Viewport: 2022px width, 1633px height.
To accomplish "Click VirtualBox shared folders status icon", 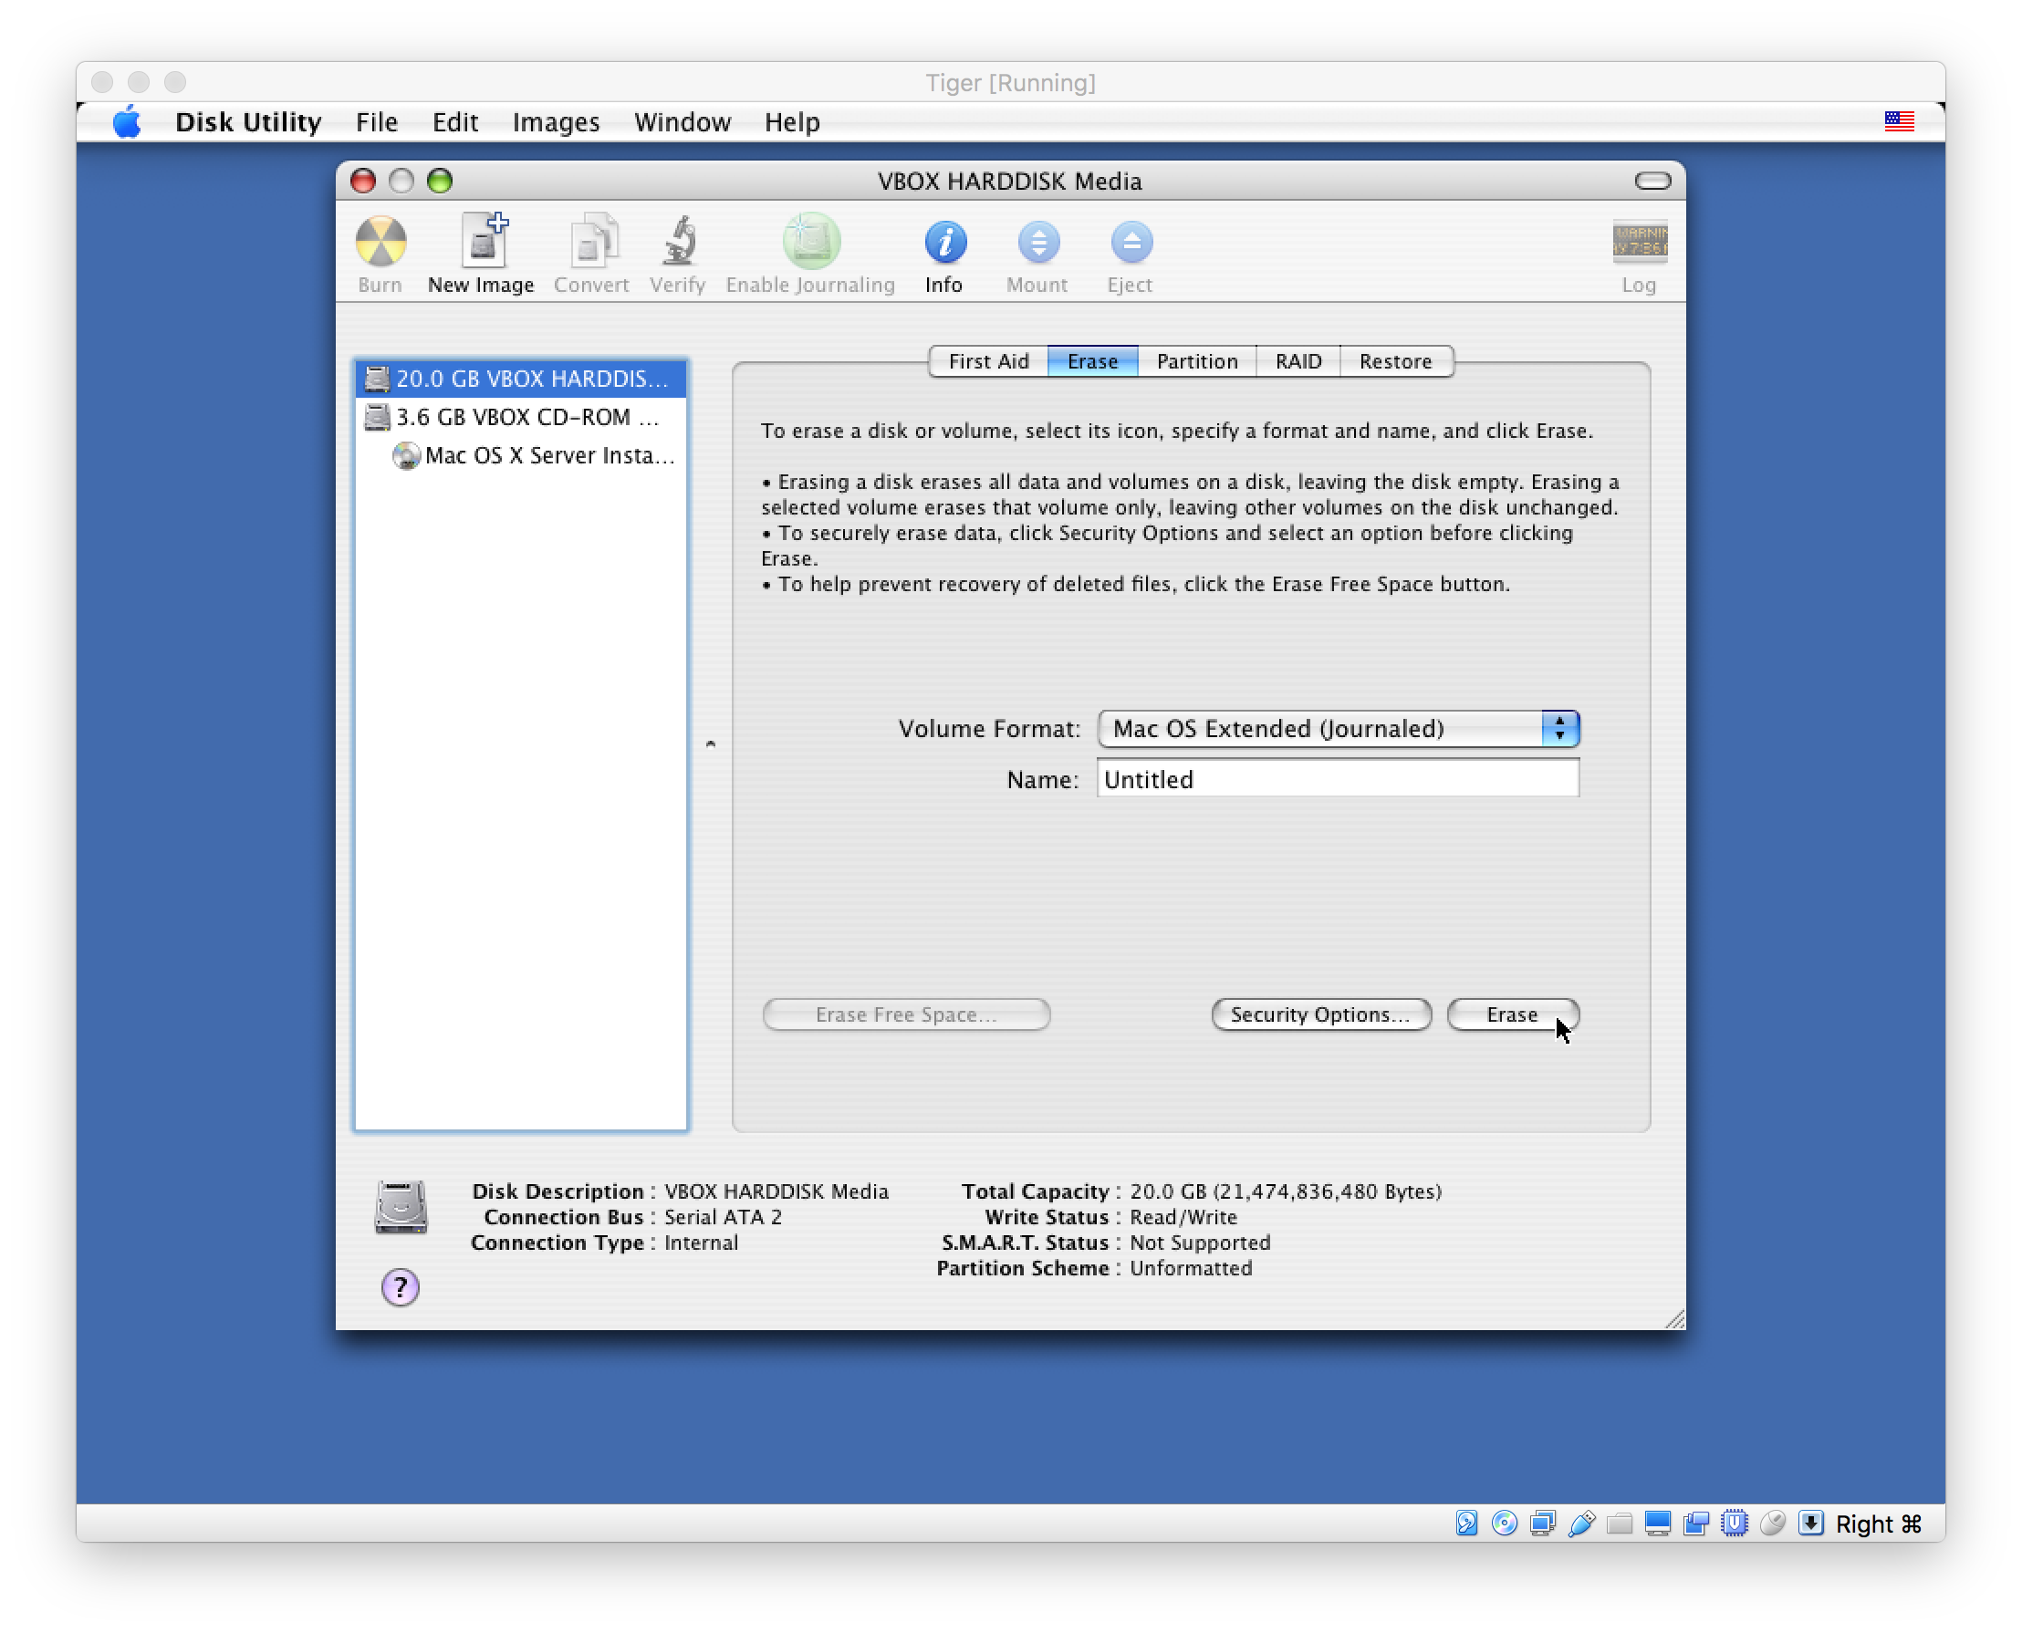I will [1620, 1523].
